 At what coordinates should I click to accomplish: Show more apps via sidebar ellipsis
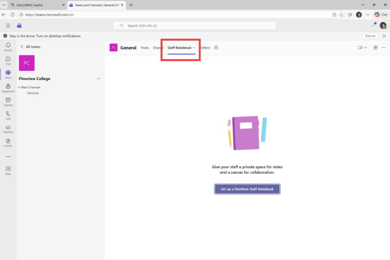coord(8,157)
